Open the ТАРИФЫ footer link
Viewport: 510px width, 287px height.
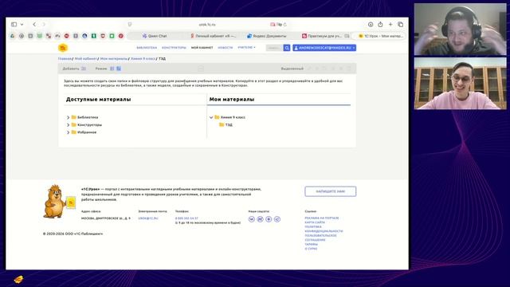tap(312, 244)
